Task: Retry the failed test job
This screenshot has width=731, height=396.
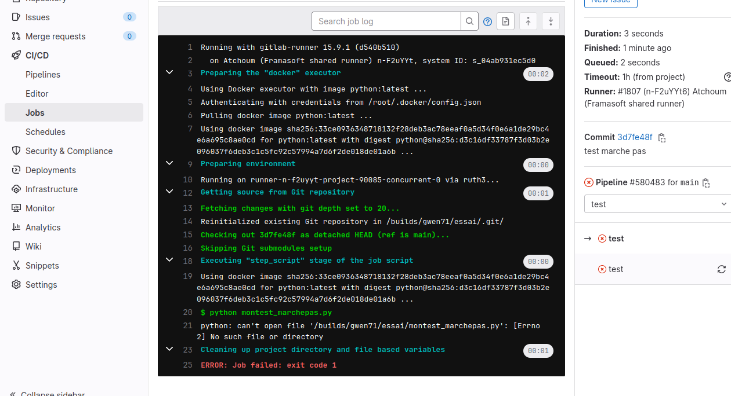Action: tap(721, 269)
